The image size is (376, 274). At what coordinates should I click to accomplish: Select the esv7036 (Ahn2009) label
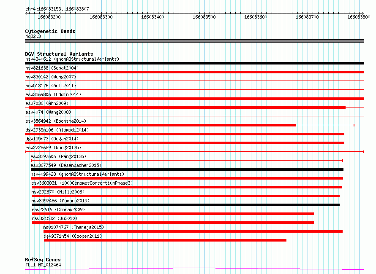point(47,103)
